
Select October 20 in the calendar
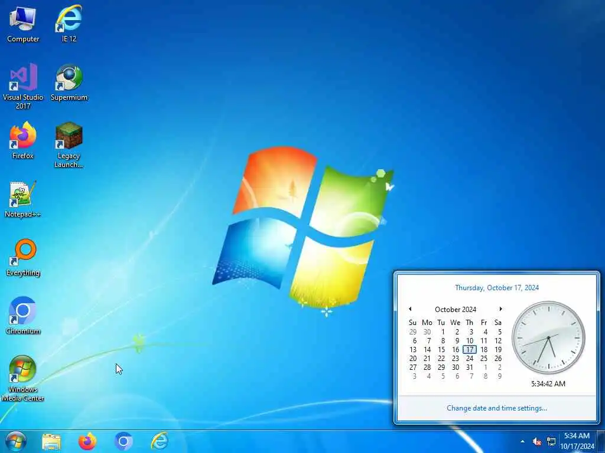coord(413,358)
